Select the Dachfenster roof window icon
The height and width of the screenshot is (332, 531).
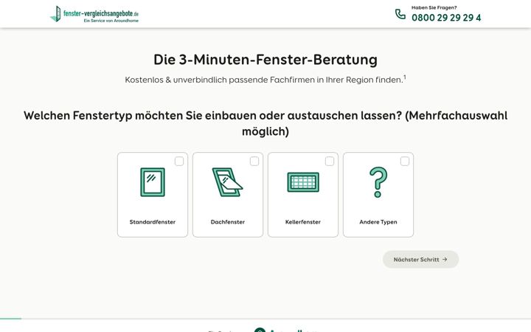coord(228,182)
